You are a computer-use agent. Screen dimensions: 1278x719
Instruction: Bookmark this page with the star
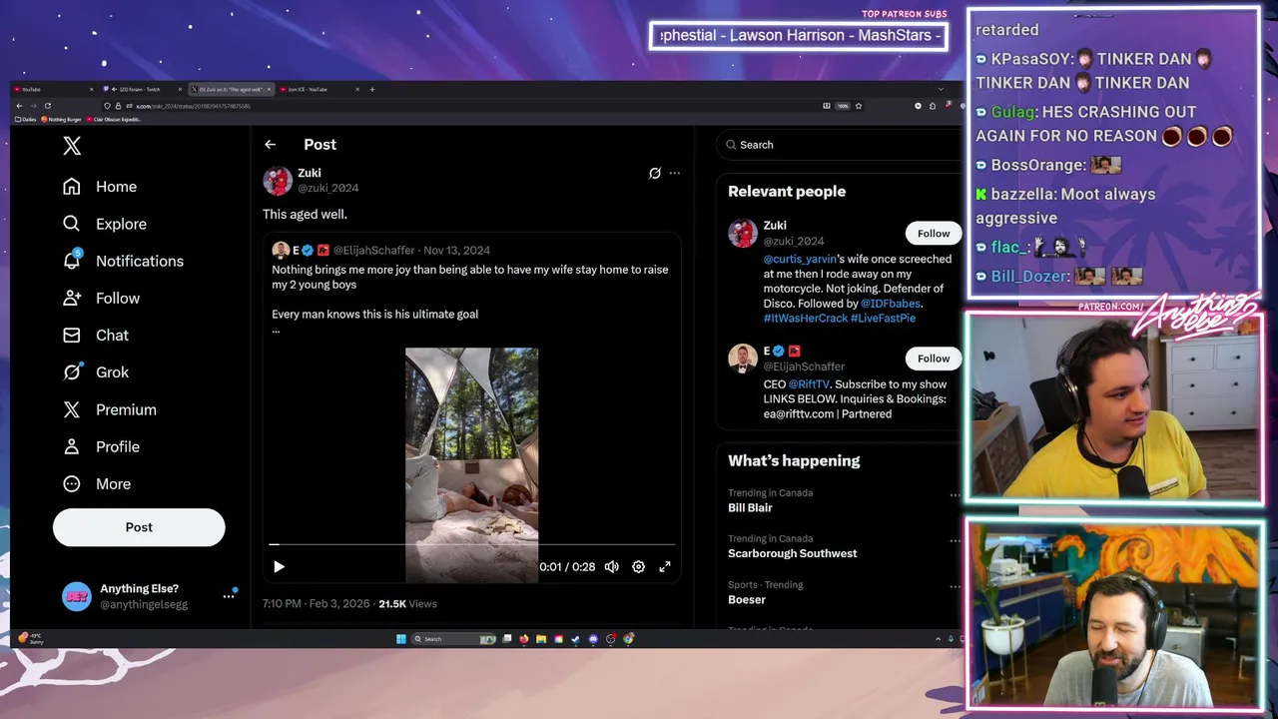click(x=859, y=106)
